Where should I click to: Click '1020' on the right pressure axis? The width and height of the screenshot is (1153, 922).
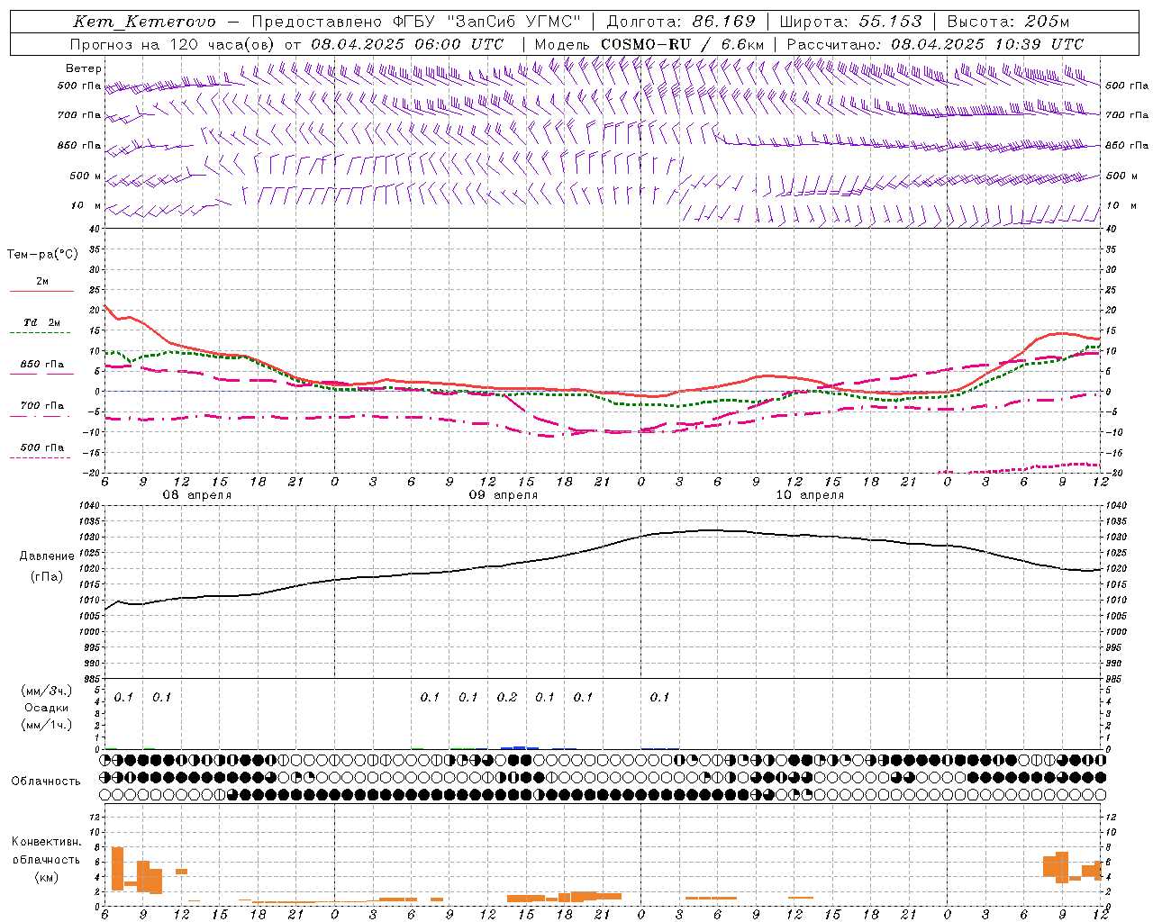click(x=1116, y=569)
